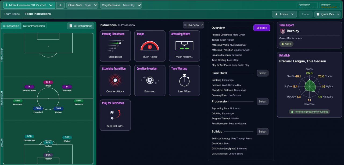Select the CHF badge for Broja
Image resolution: width=344 pixels, height=165 pixels.
pyautogui.click(x=48, y=82)
